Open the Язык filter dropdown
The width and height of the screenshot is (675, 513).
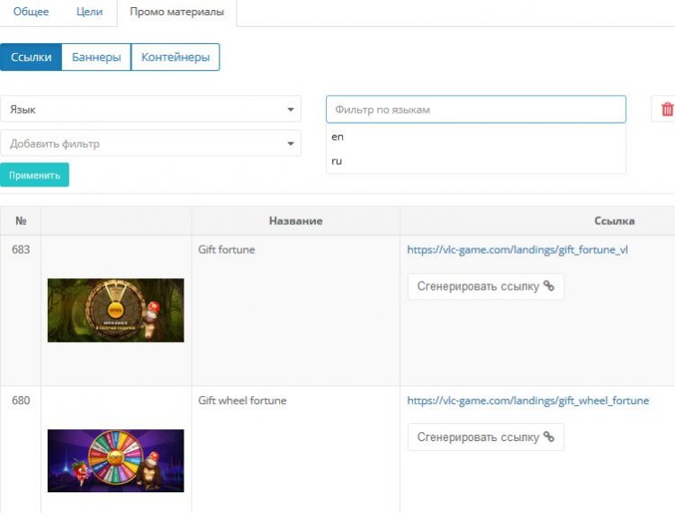[150, 109]
